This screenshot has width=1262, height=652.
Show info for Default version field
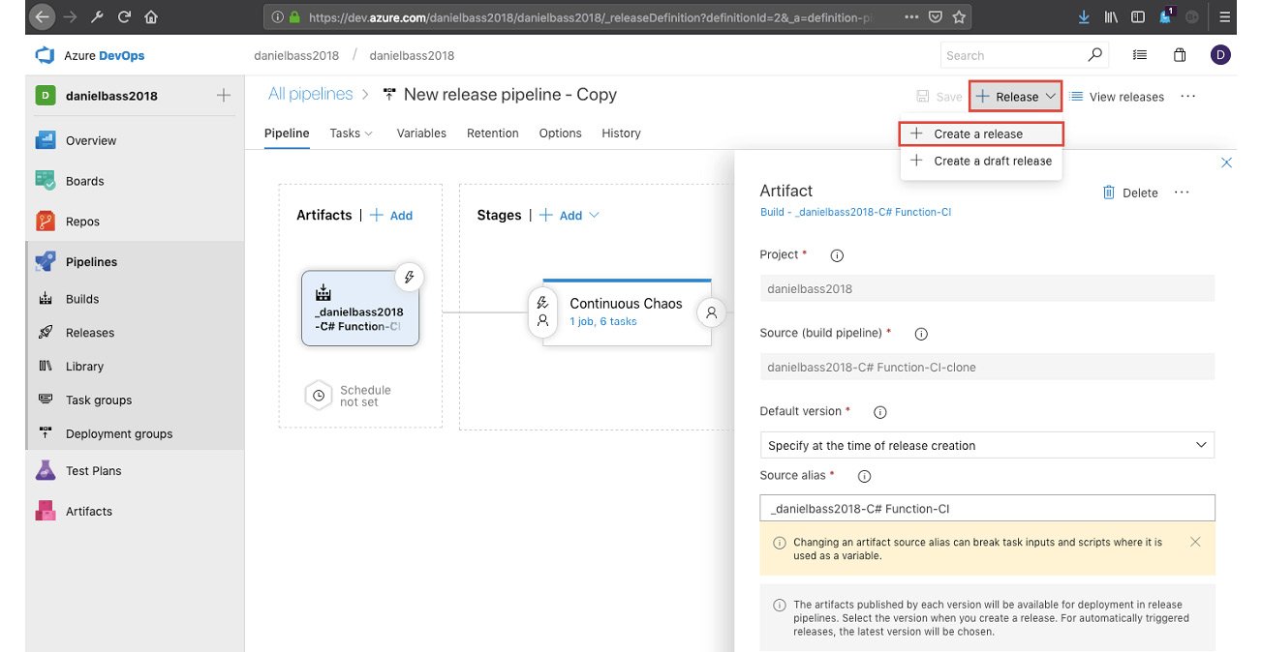[880, 411]
